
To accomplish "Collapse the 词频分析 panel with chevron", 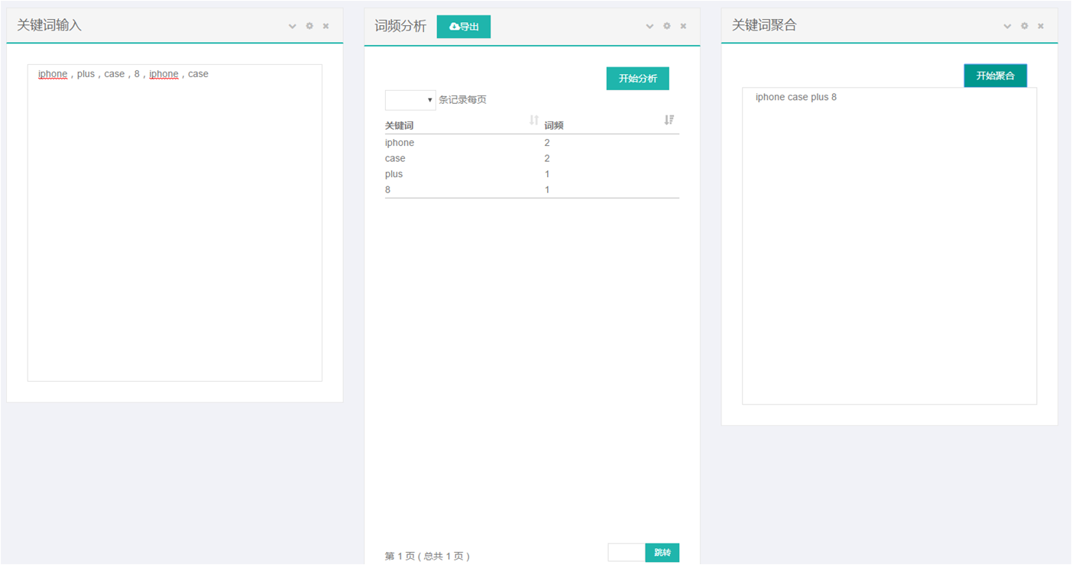I will point(649,26).
